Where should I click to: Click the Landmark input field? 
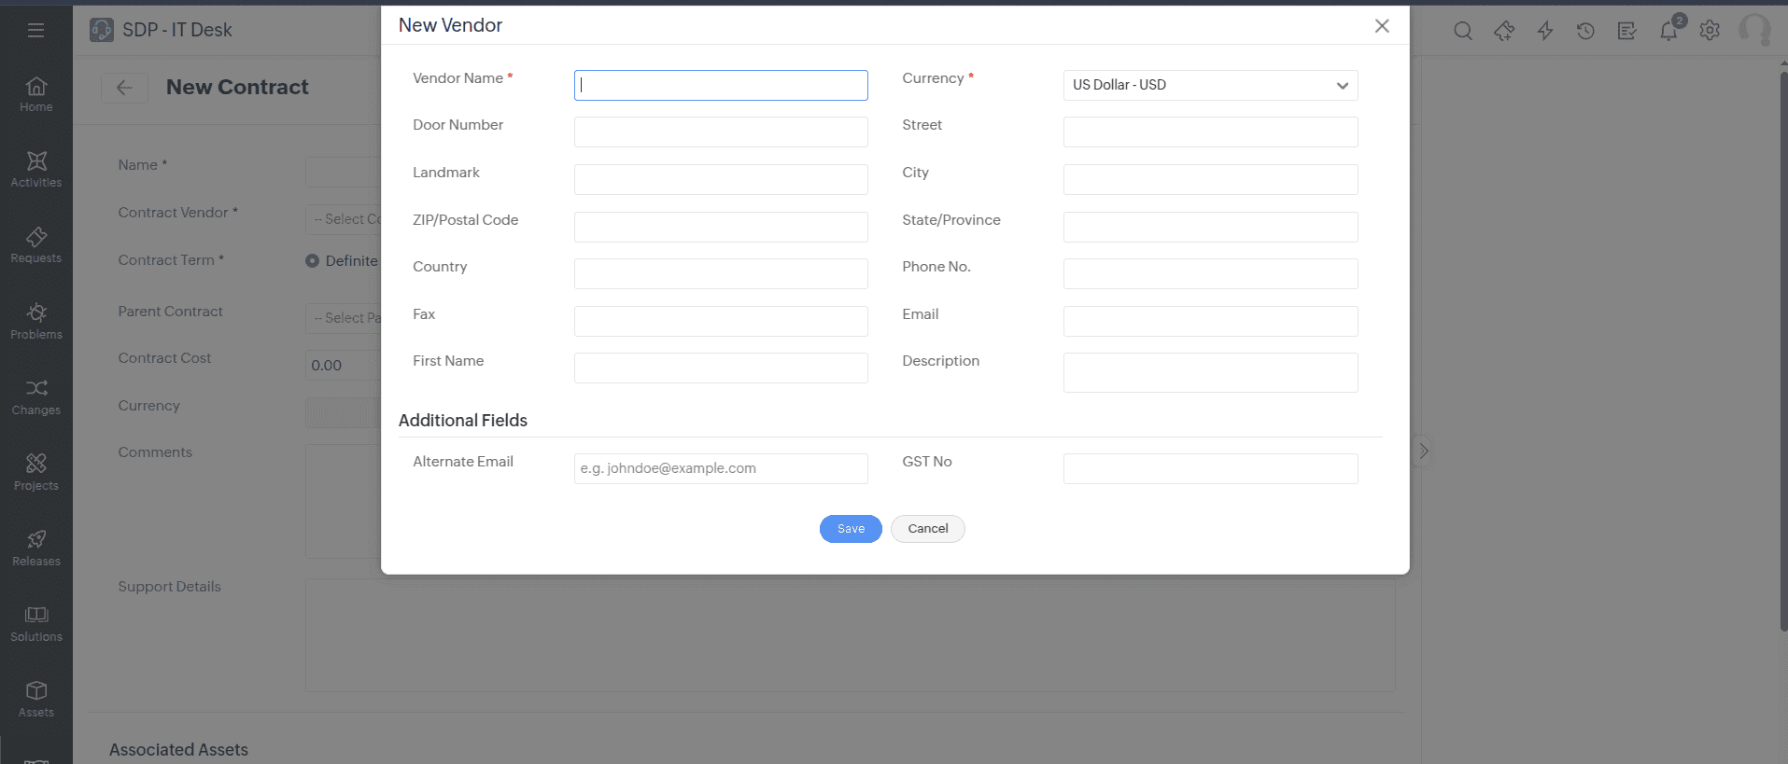(721, 179)
